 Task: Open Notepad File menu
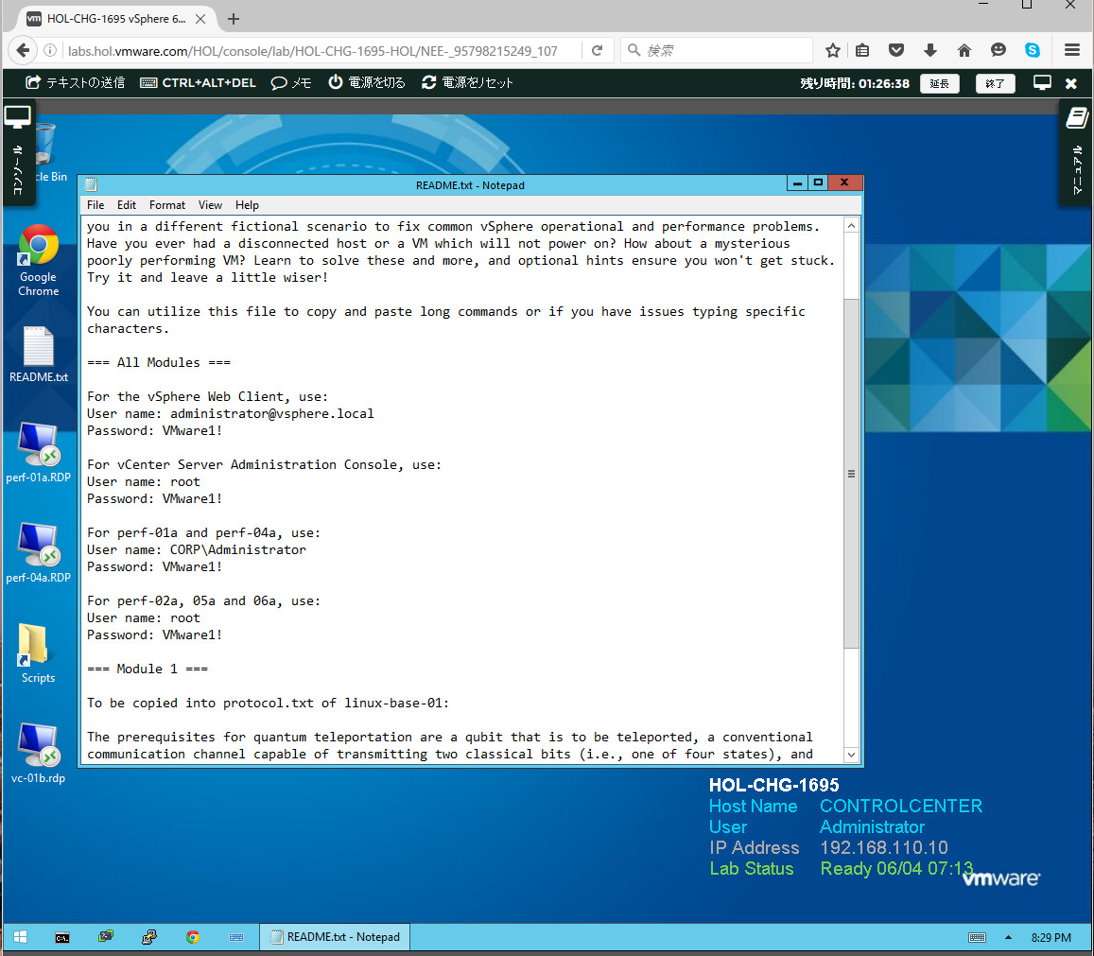click(x=96, y=205)
